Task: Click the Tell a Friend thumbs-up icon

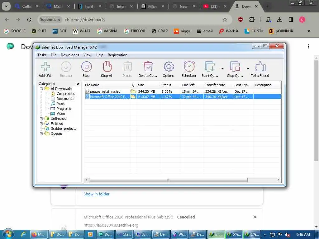Action: point(260,67)
